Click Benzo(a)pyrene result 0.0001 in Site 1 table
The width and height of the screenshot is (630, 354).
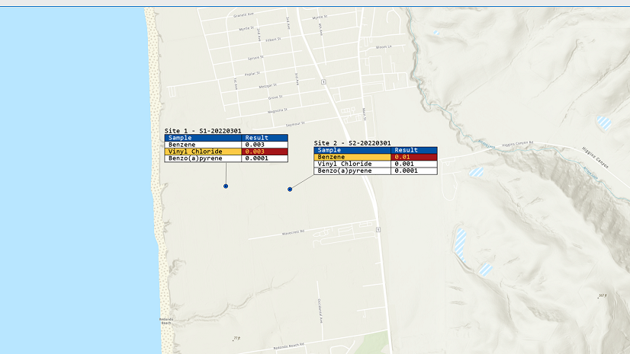pyautogui.click(x=265, y=158)
